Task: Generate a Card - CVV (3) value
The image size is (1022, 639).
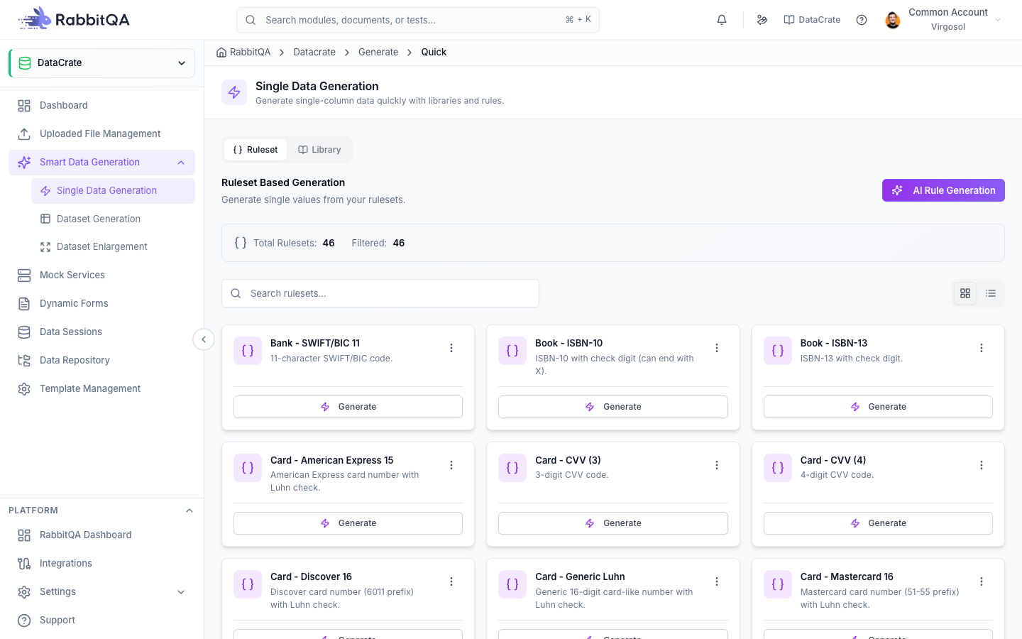Action: pos(613,523)
